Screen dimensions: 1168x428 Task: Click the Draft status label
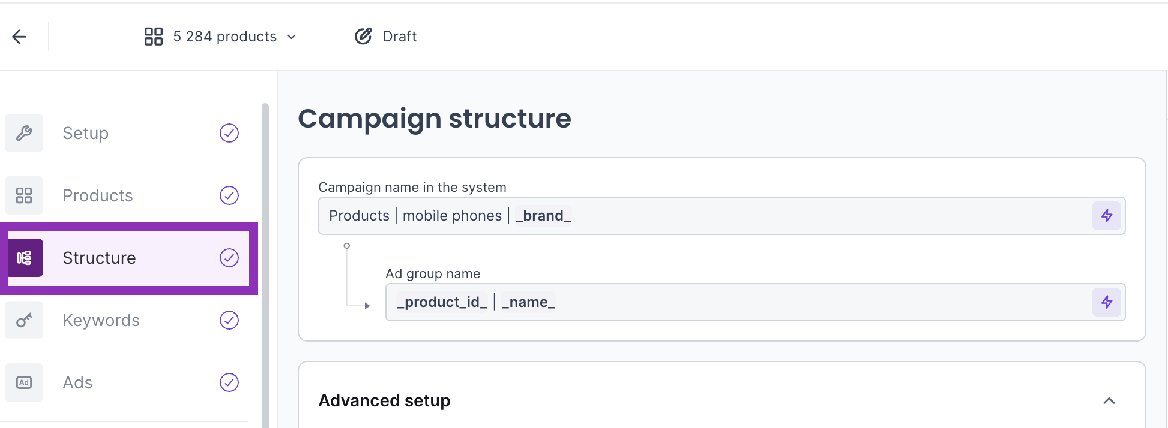click(x=400, y=37)
